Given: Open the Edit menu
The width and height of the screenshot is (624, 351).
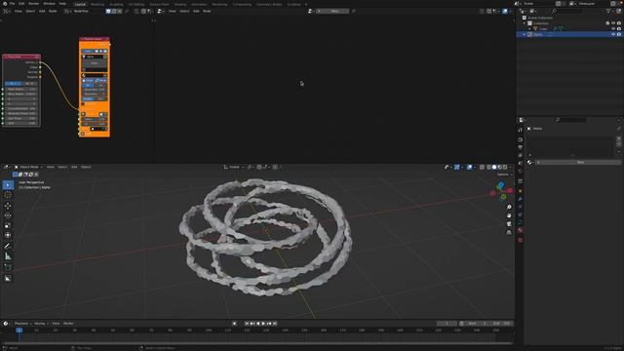Looking at the screenshot, I should point(21,4).
